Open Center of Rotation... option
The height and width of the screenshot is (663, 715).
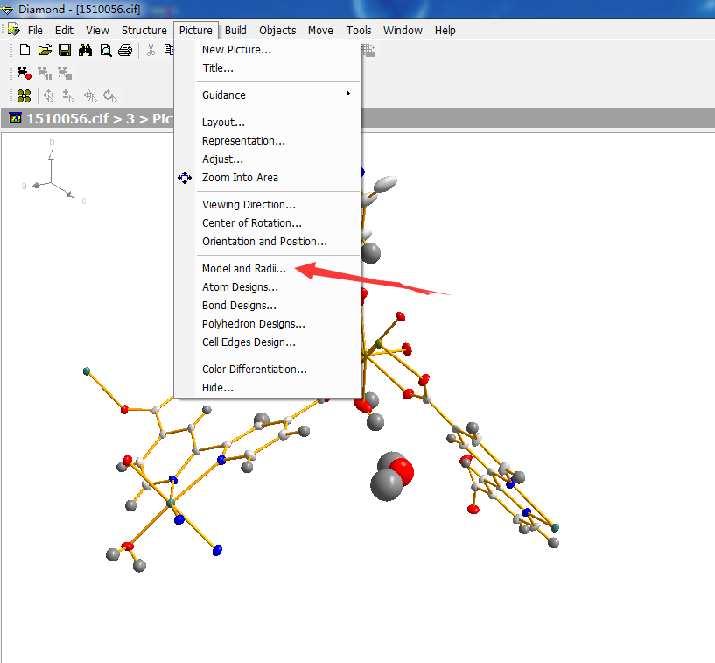click(267, 222)
